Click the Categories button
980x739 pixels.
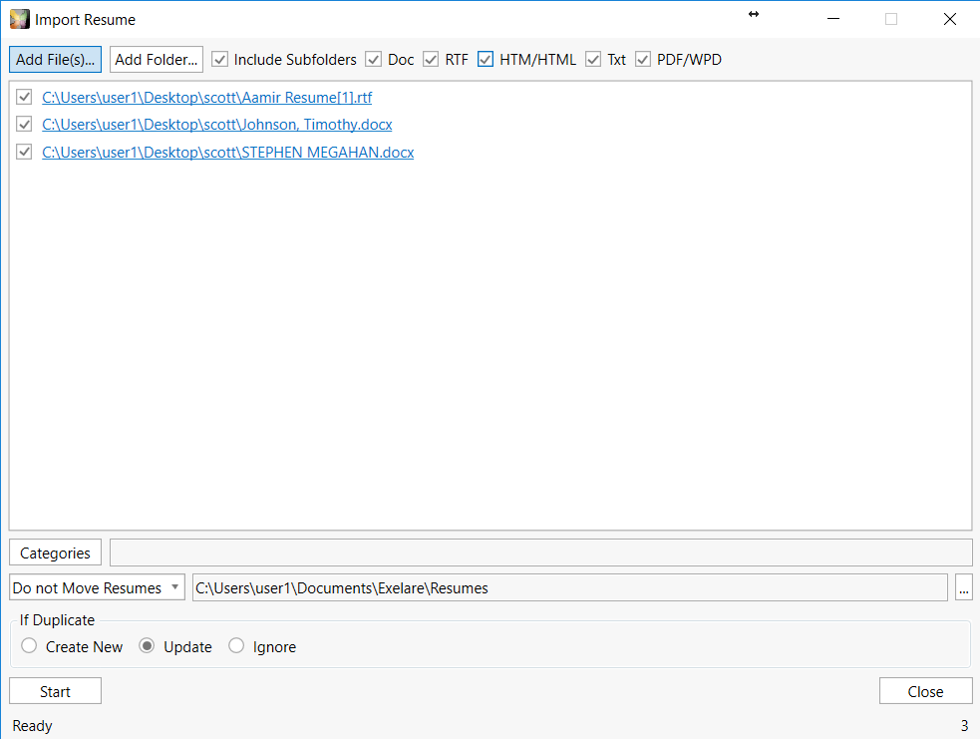click(55, 553)
